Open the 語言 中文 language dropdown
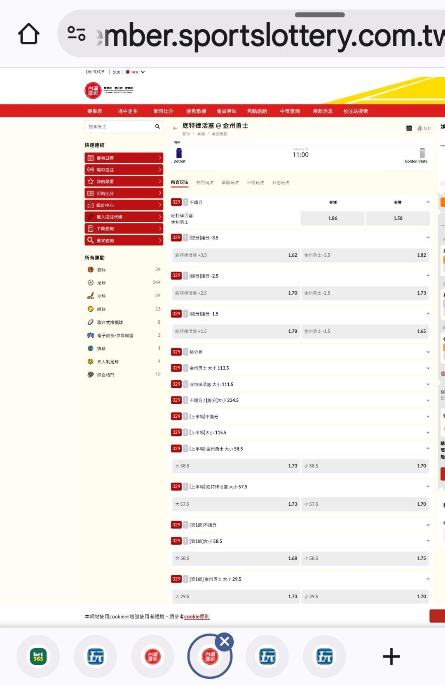This screenshot has width=445, height=685. click(x=129, y=72)
